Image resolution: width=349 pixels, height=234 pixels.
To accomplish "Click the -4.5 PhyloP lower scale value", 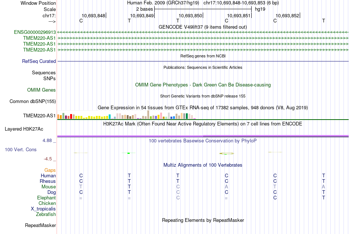I will point(48,159).
